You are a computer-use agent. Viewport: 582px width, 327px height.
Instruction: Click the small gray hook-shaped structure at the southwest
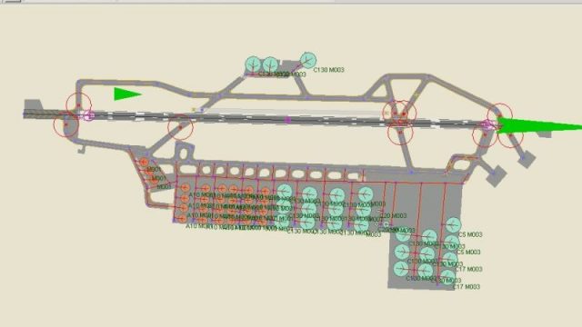(82, 149)
